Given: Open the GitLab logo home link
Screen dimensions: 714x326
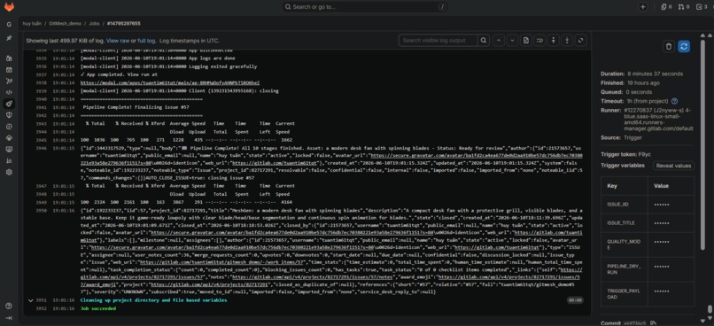Looking at the screenshot, I should [9, 7].
